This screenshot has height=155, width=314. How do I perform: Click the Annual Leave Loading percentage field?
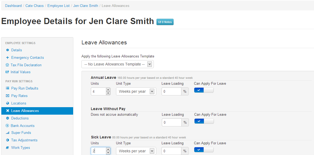(x=171, y=91)
